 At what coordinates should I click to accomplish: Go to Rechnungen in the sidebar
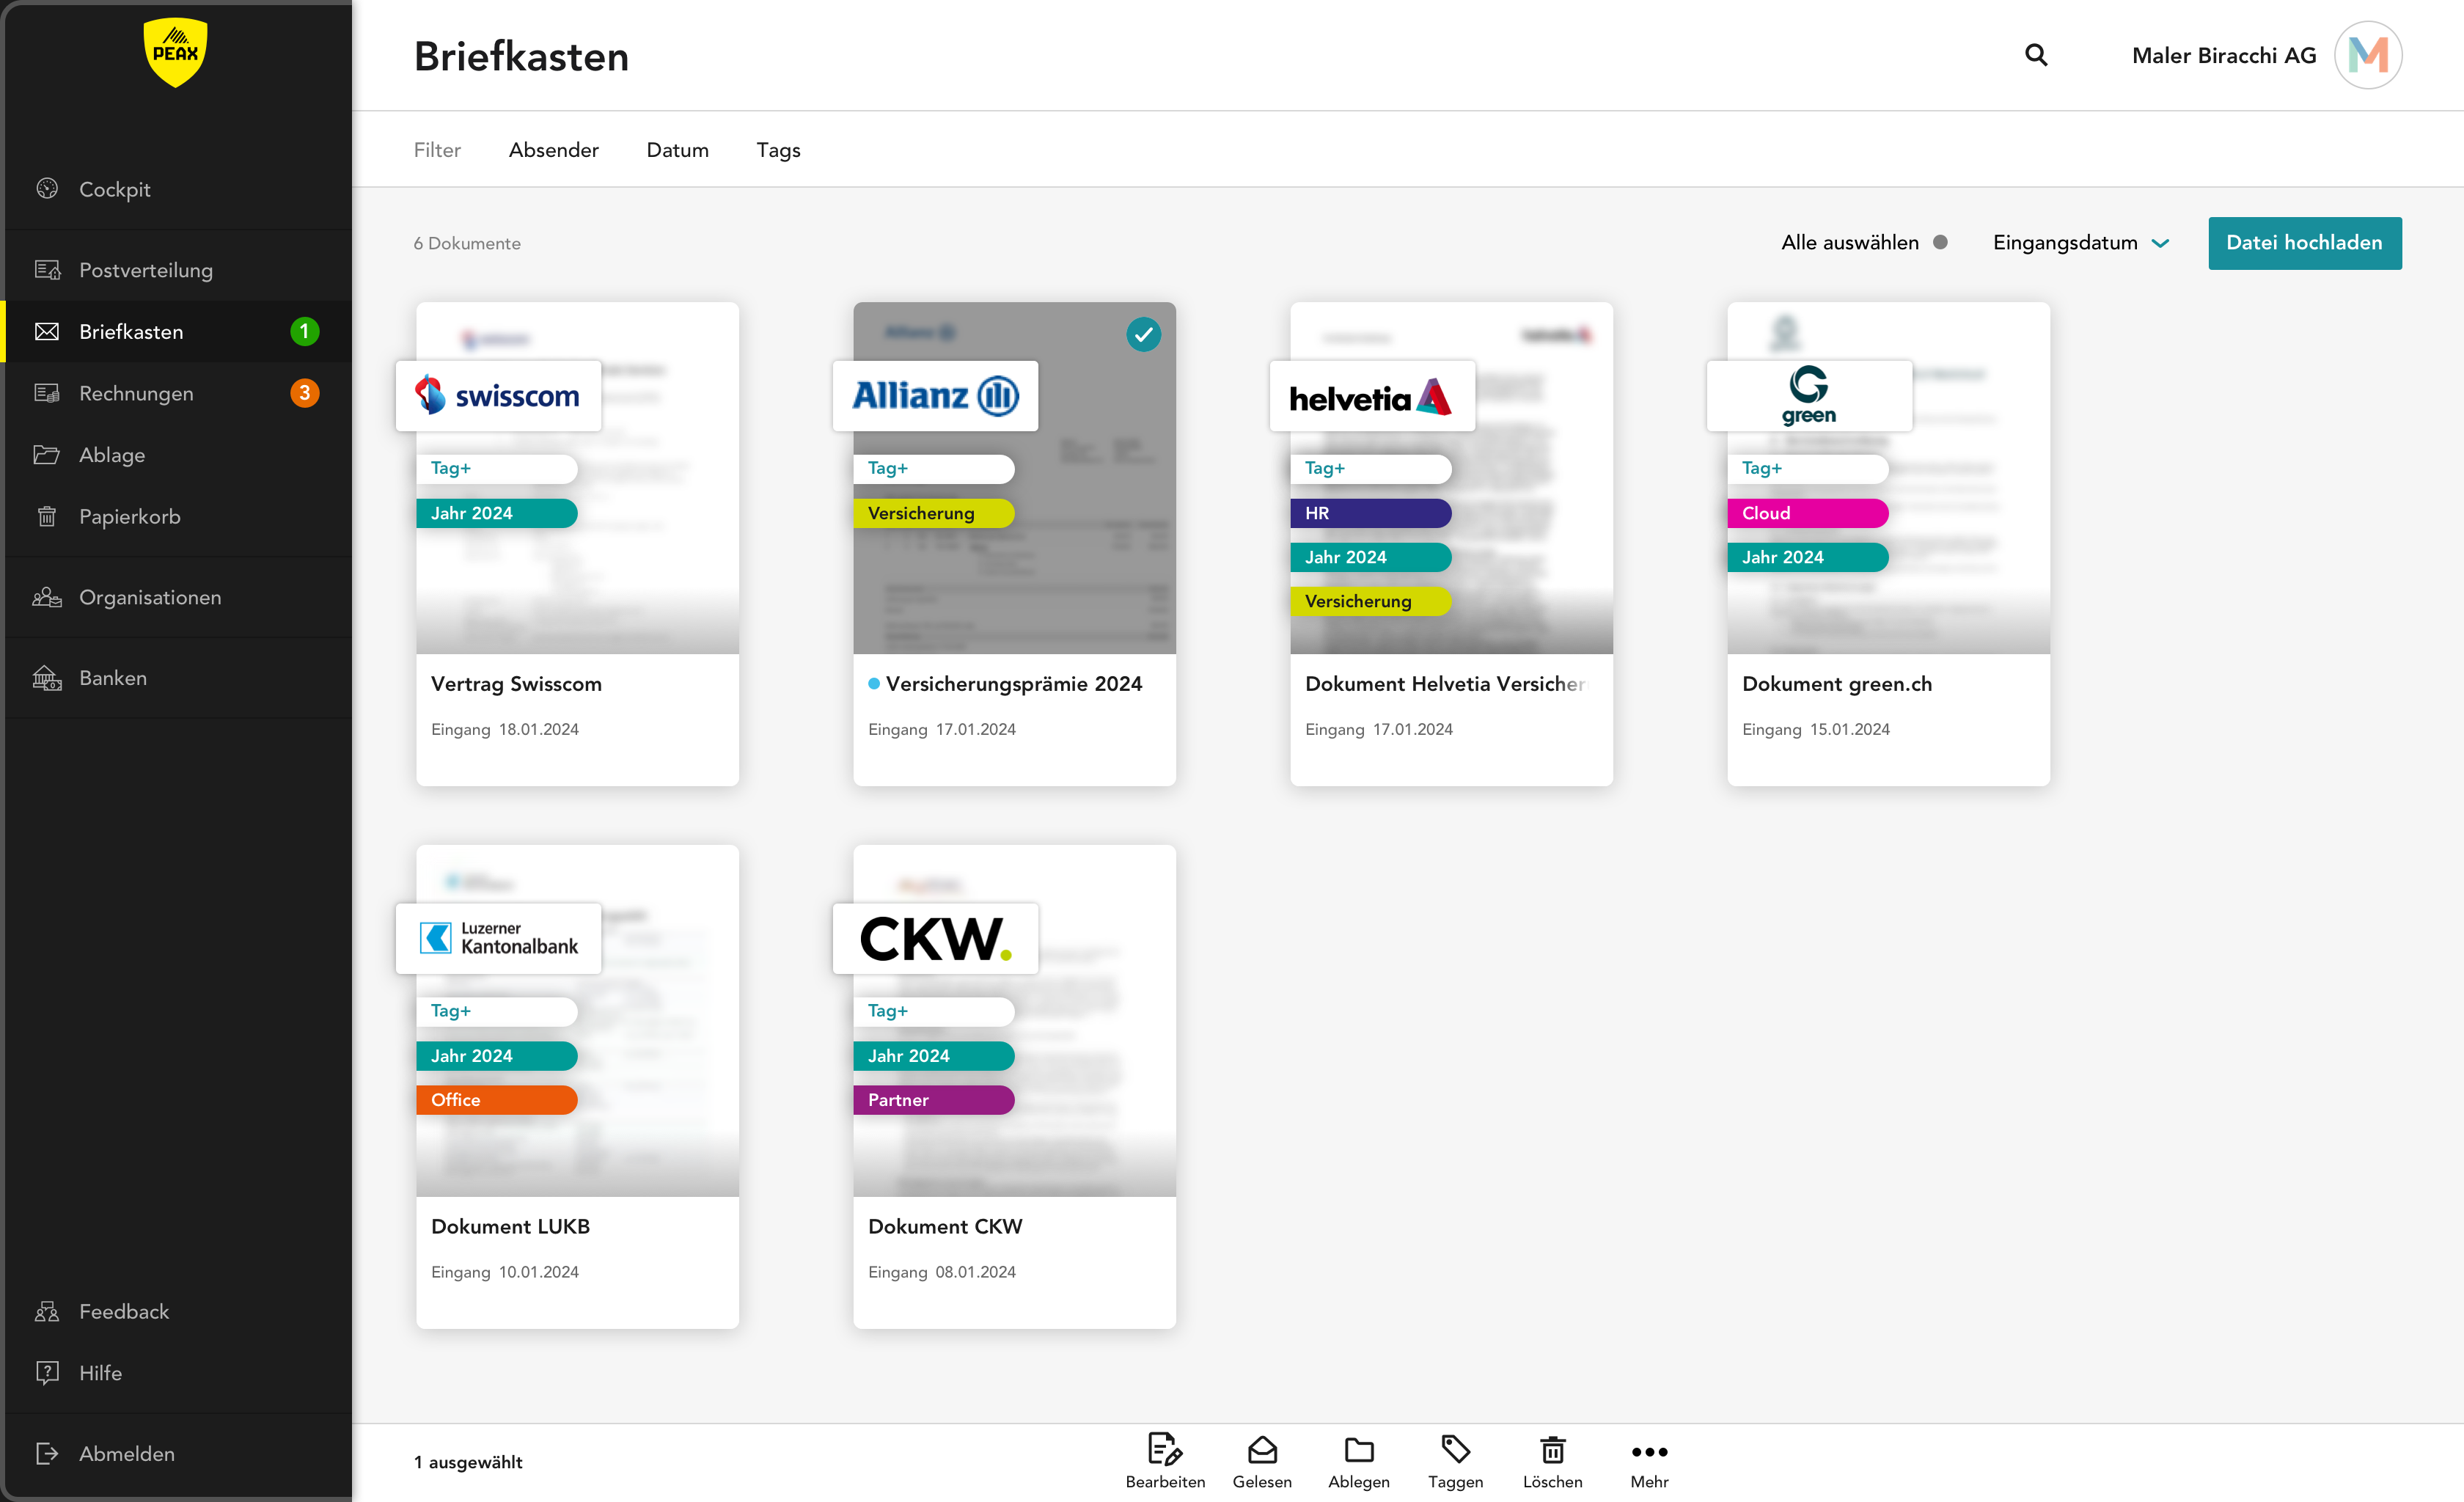tap(136, 393)
